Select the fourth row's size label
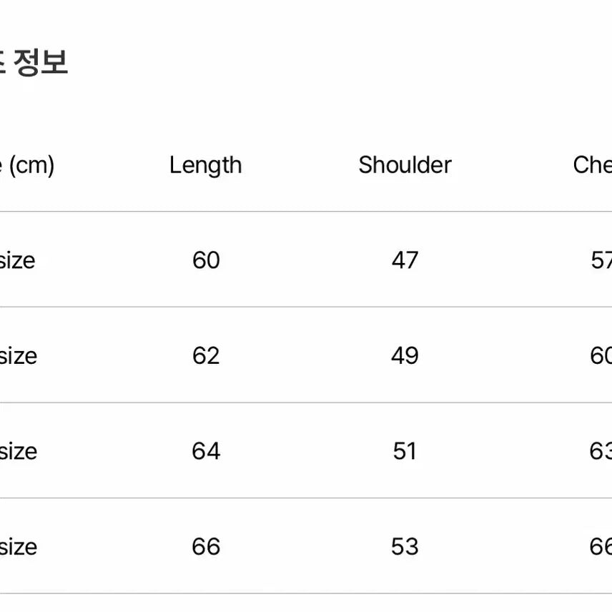The width and height of the screenshot is (612, 612). pyautogui.click(x=18, y=547)
